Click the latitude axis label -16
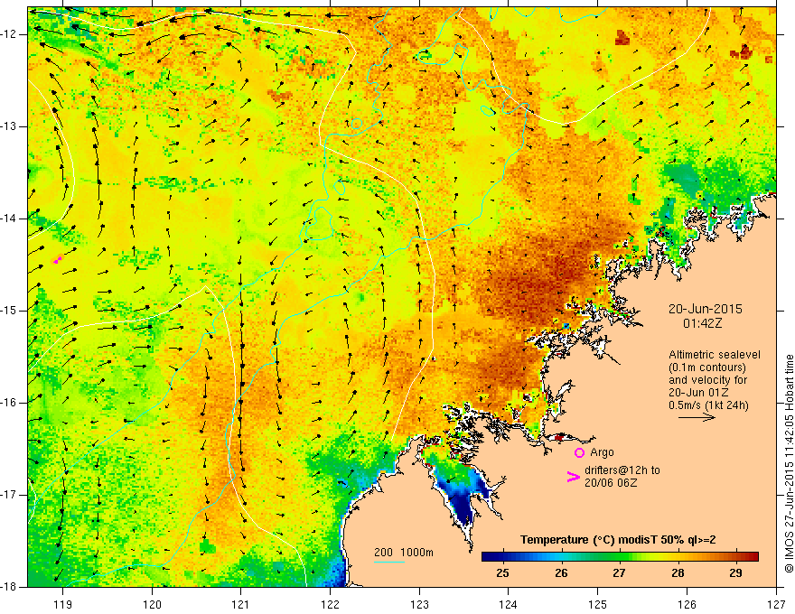The height and width of the screenshot is (614, 795). click(x=10, y=403)
